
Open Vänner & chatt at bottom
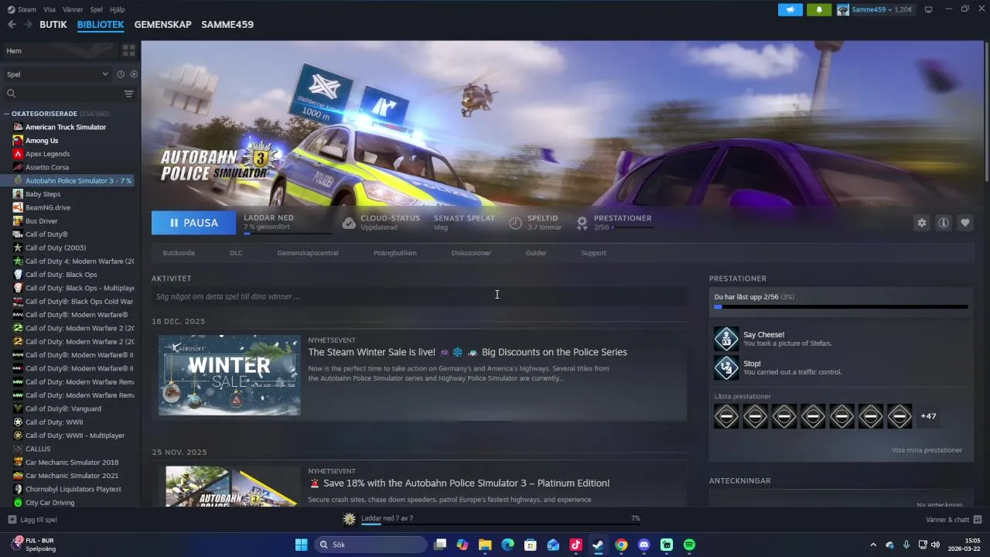tap(954, 519)
